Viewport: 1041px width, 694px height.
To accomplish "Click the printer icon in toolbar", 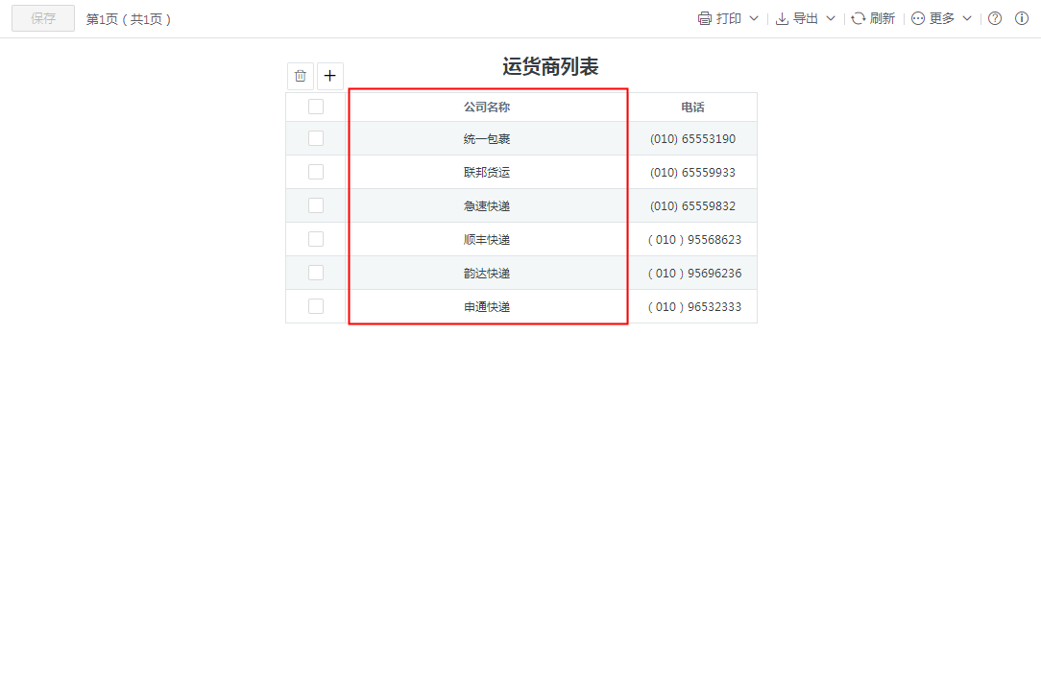I will (x=705, y=18).
